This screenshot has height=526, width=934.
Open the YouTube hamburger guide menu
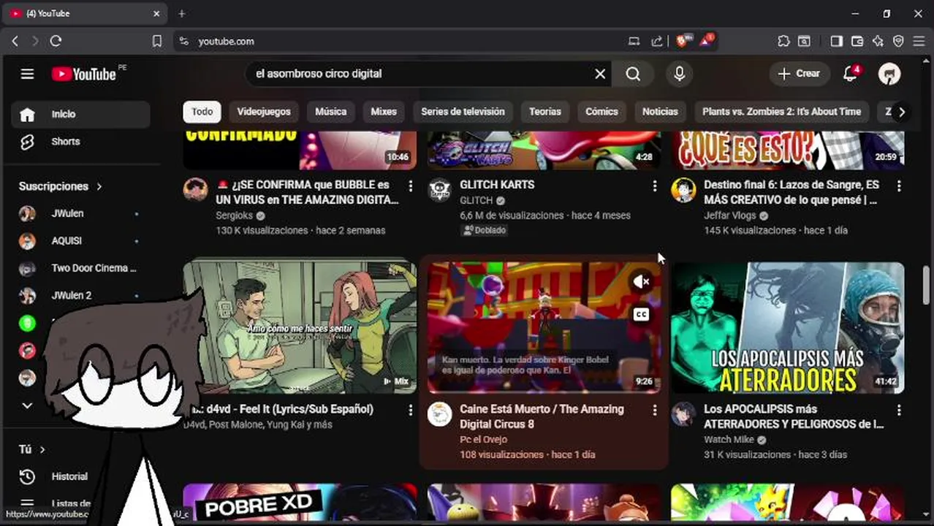click(x=27, y=74)
